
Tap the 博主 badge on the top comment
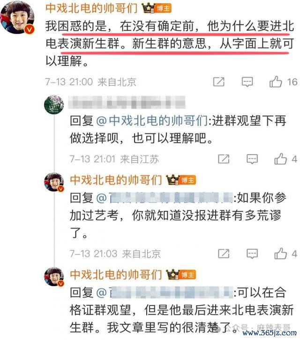pyautogui.click(x=163, y=8)
